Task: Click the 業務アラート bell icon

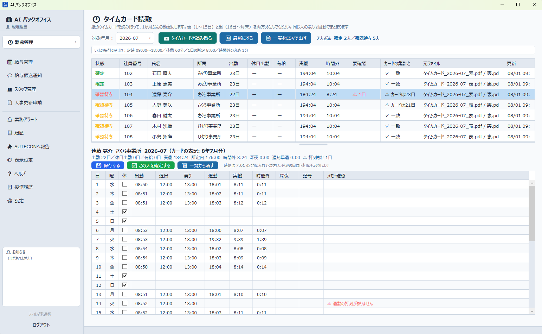Action: pos(10,119)
